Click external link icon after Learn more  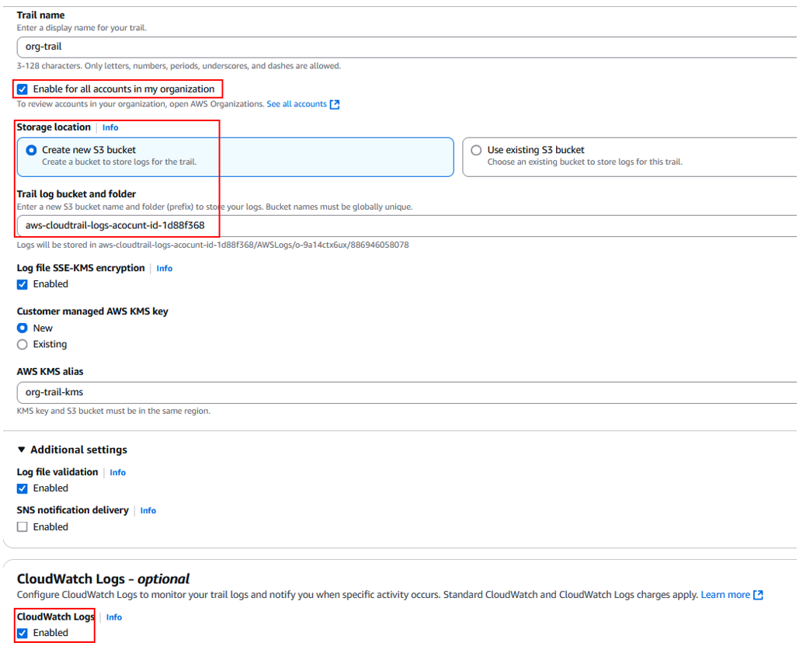coord(759,595)
